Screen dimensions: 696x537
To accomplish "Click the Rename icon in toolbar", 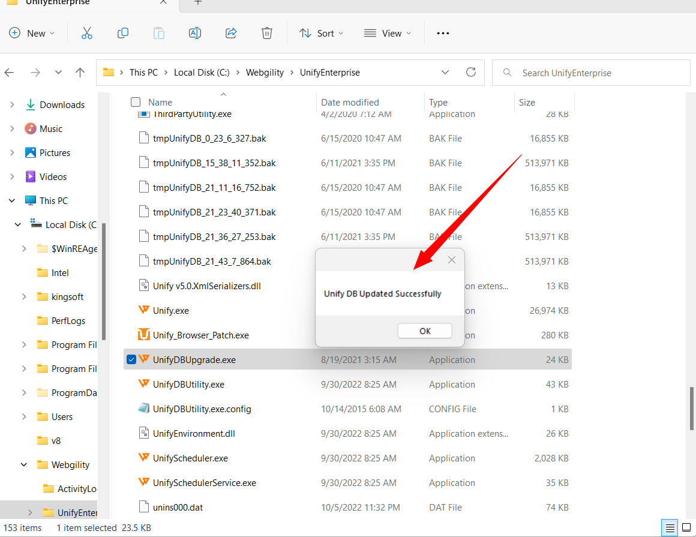I will click(195, 33).
